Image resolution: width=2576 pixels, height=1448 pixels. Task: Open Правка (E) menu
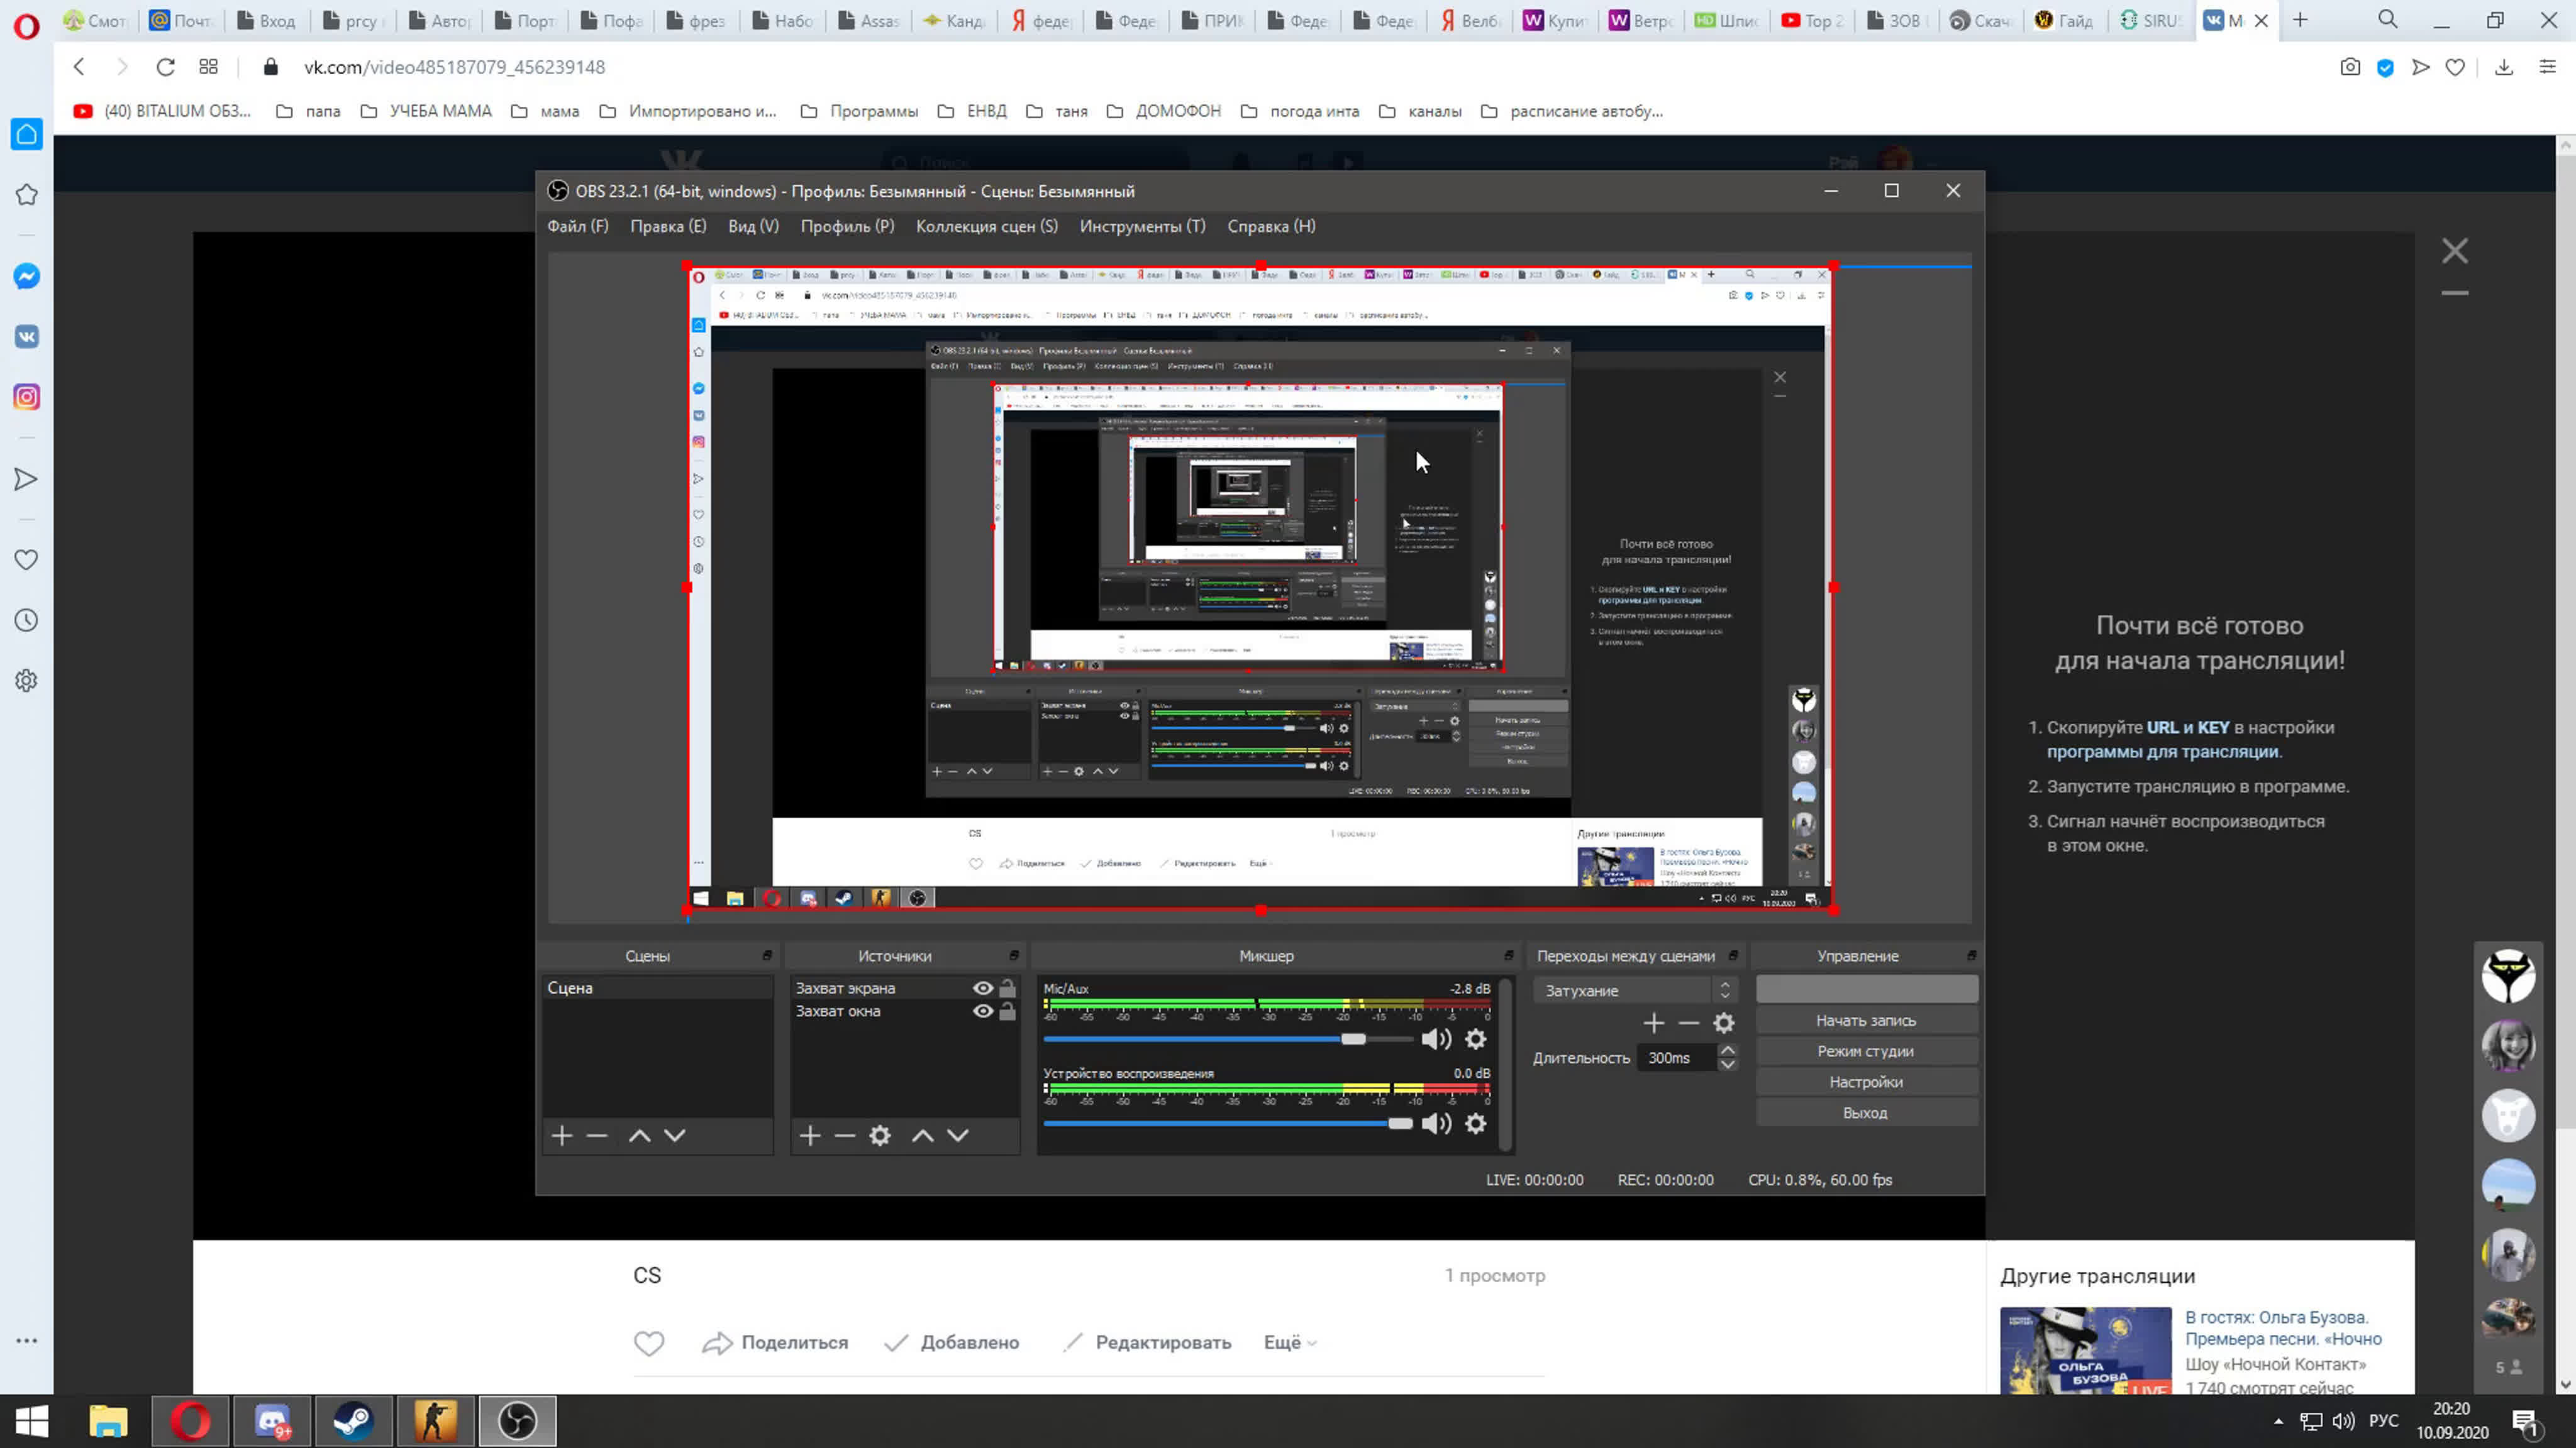[668, 226]
